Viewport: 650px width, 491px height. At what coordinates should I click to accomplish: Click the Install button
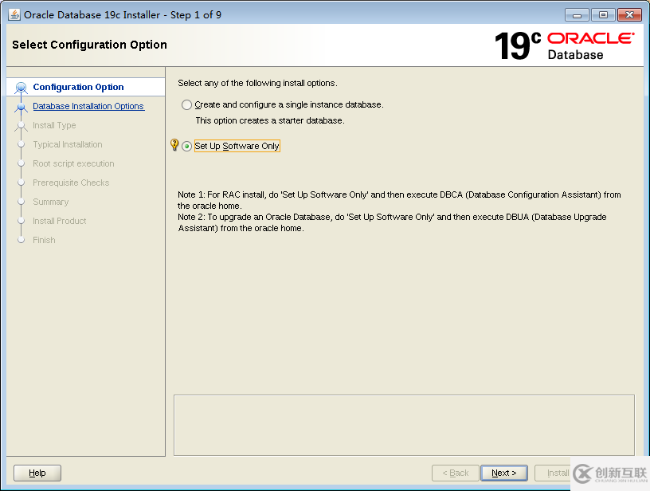pos(553,473)
